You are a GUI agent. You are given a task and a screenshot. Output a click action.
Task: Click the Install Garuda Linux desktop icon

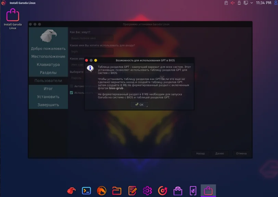13,15
